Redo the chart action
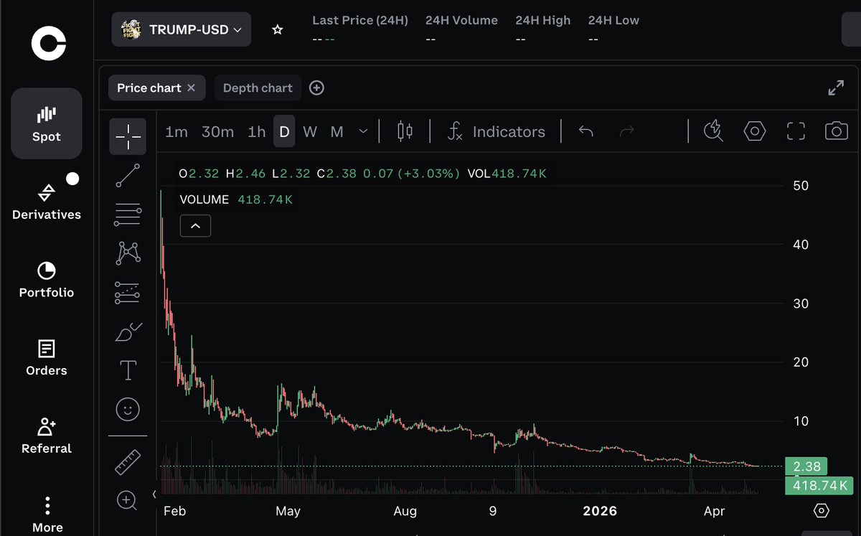Screen dimensions: 861x536 click(x=627, y=132)
